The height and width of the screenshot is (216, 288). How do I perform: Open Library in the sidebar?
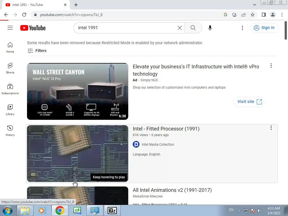click(x=10, y=110)
